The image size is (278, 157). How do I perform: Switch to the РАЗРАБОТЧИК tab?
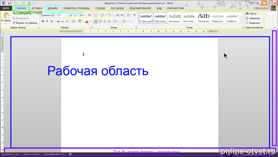(x=175, y=8)
